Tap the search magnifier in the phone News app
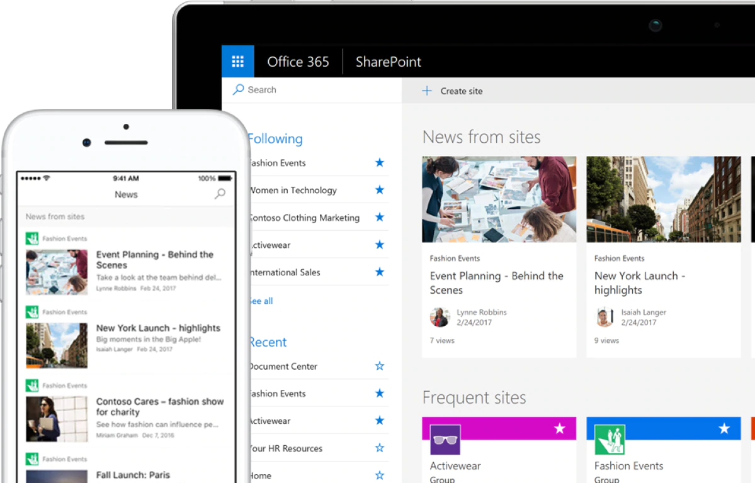The image size is (755, 483). pyautogui.click(x=219, y=194)
